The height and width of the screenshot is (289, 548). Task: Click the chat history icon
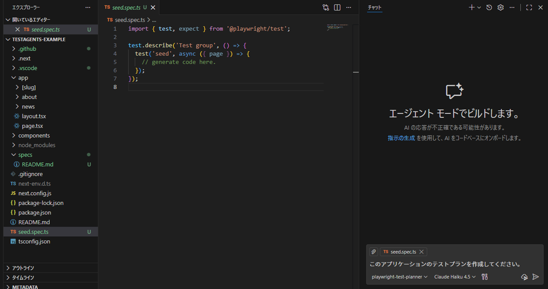[489, 7]
